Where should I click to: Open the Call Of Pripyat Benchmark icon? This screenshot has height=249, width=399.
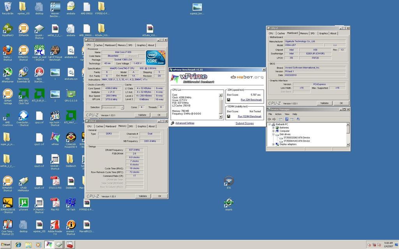[55, 53]
